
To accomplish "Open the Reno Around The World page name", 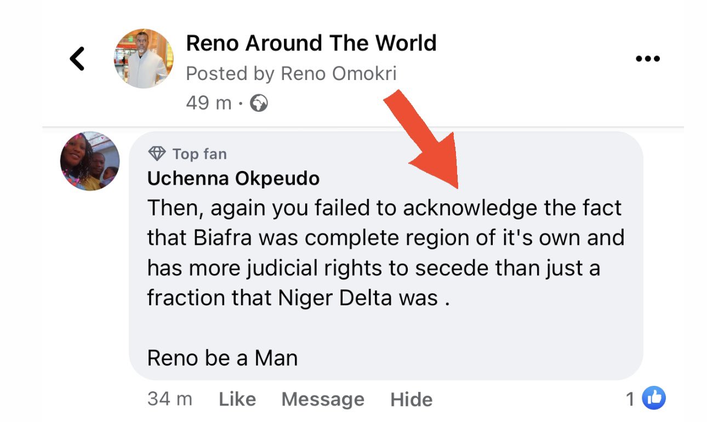I will 311,43.
